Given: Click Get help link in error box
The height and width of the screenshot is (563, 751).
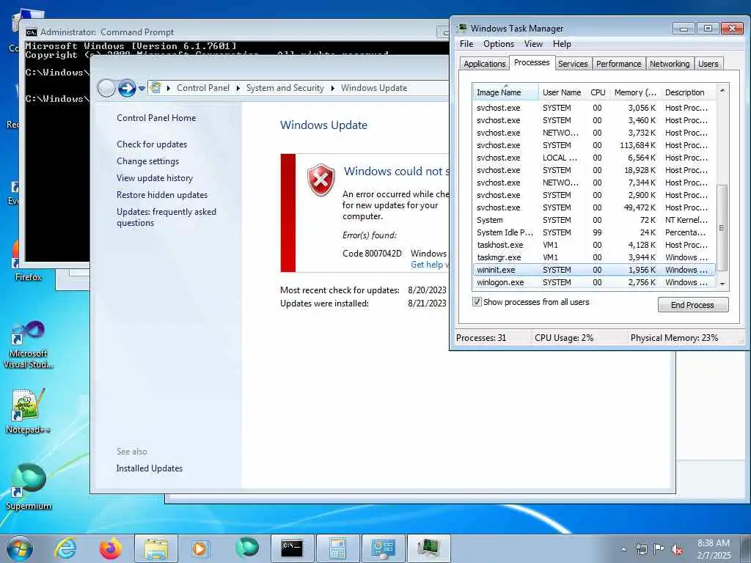Looking at the screenshot, I should point(430,264).
